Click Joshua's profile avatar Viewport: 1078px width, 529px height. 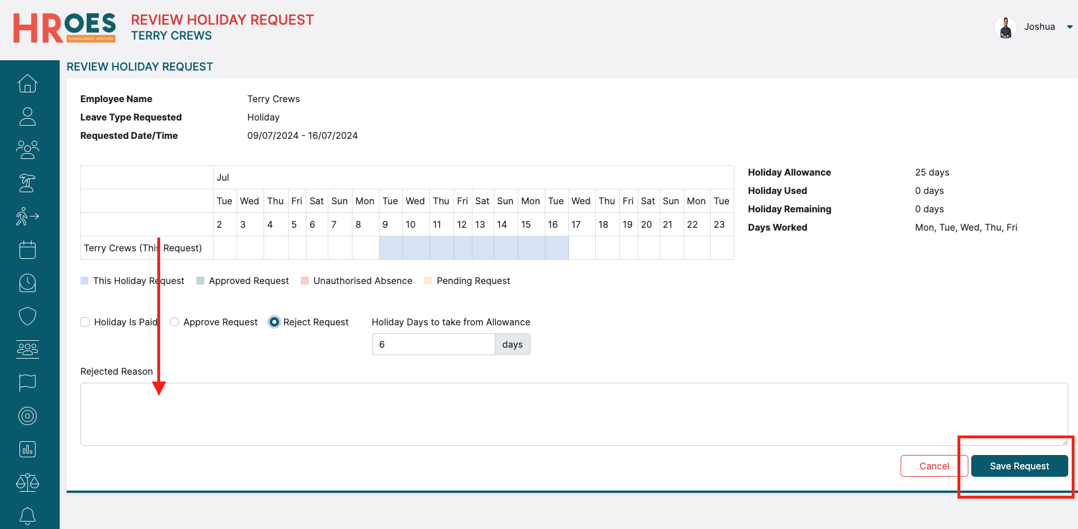(1005, 27)
